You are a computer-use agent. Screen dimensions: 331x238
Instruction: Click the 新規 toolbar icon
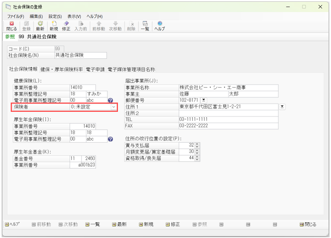[x=54, y=26]
